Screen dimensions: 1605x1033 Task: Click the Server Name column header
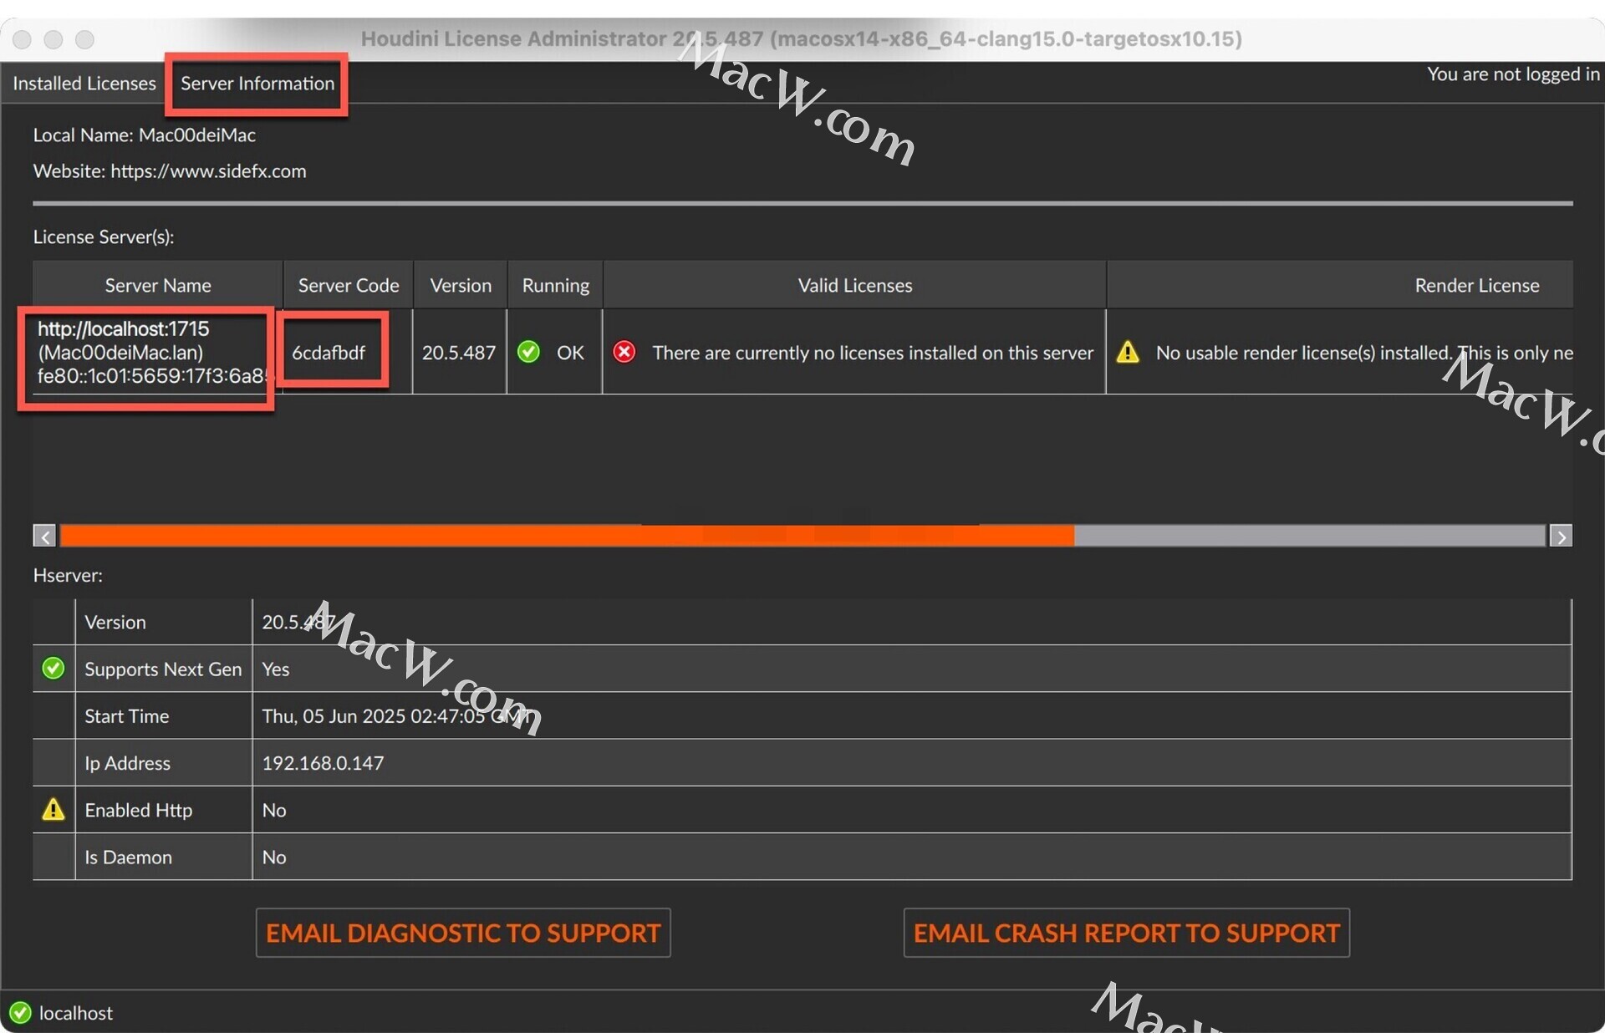pyautogui.click(x=157, y=285)
